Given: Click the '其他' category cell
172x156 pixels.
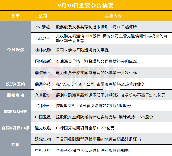Looking at the screenshot, I should [15, 145].
